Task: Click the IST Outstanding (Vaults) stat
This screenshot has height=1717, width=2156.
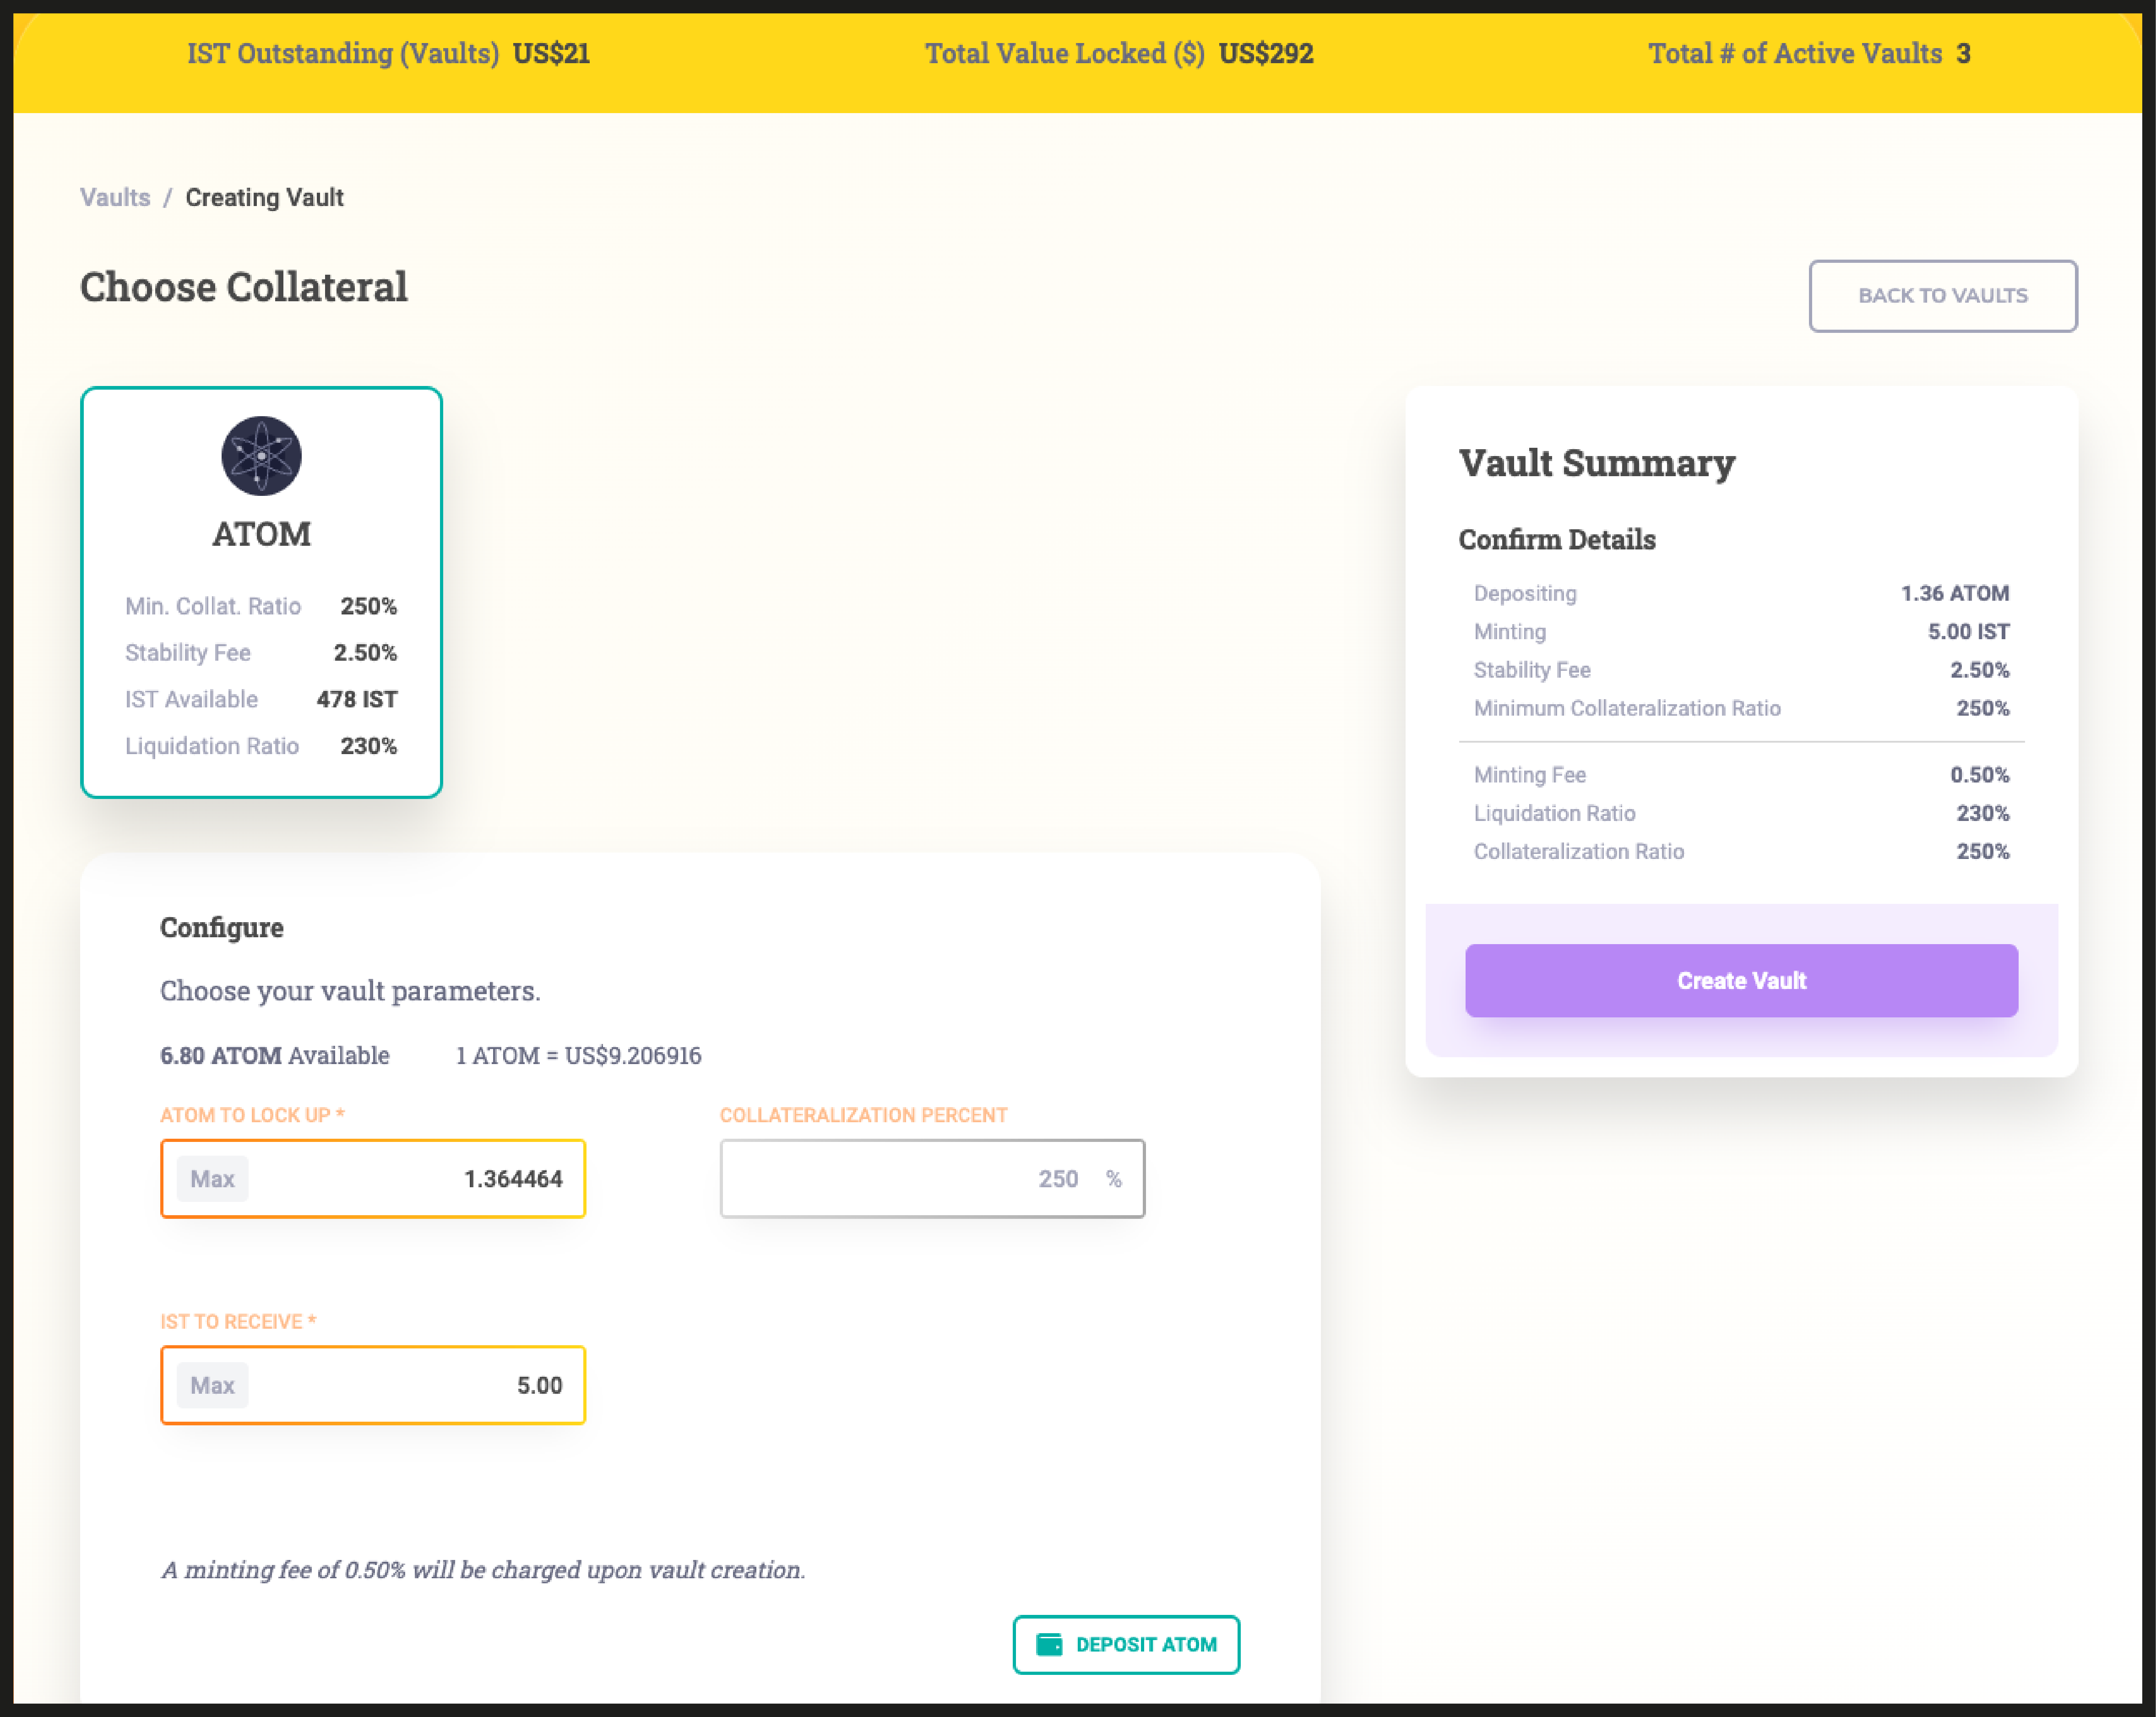Action: click(x=388, y=53)
